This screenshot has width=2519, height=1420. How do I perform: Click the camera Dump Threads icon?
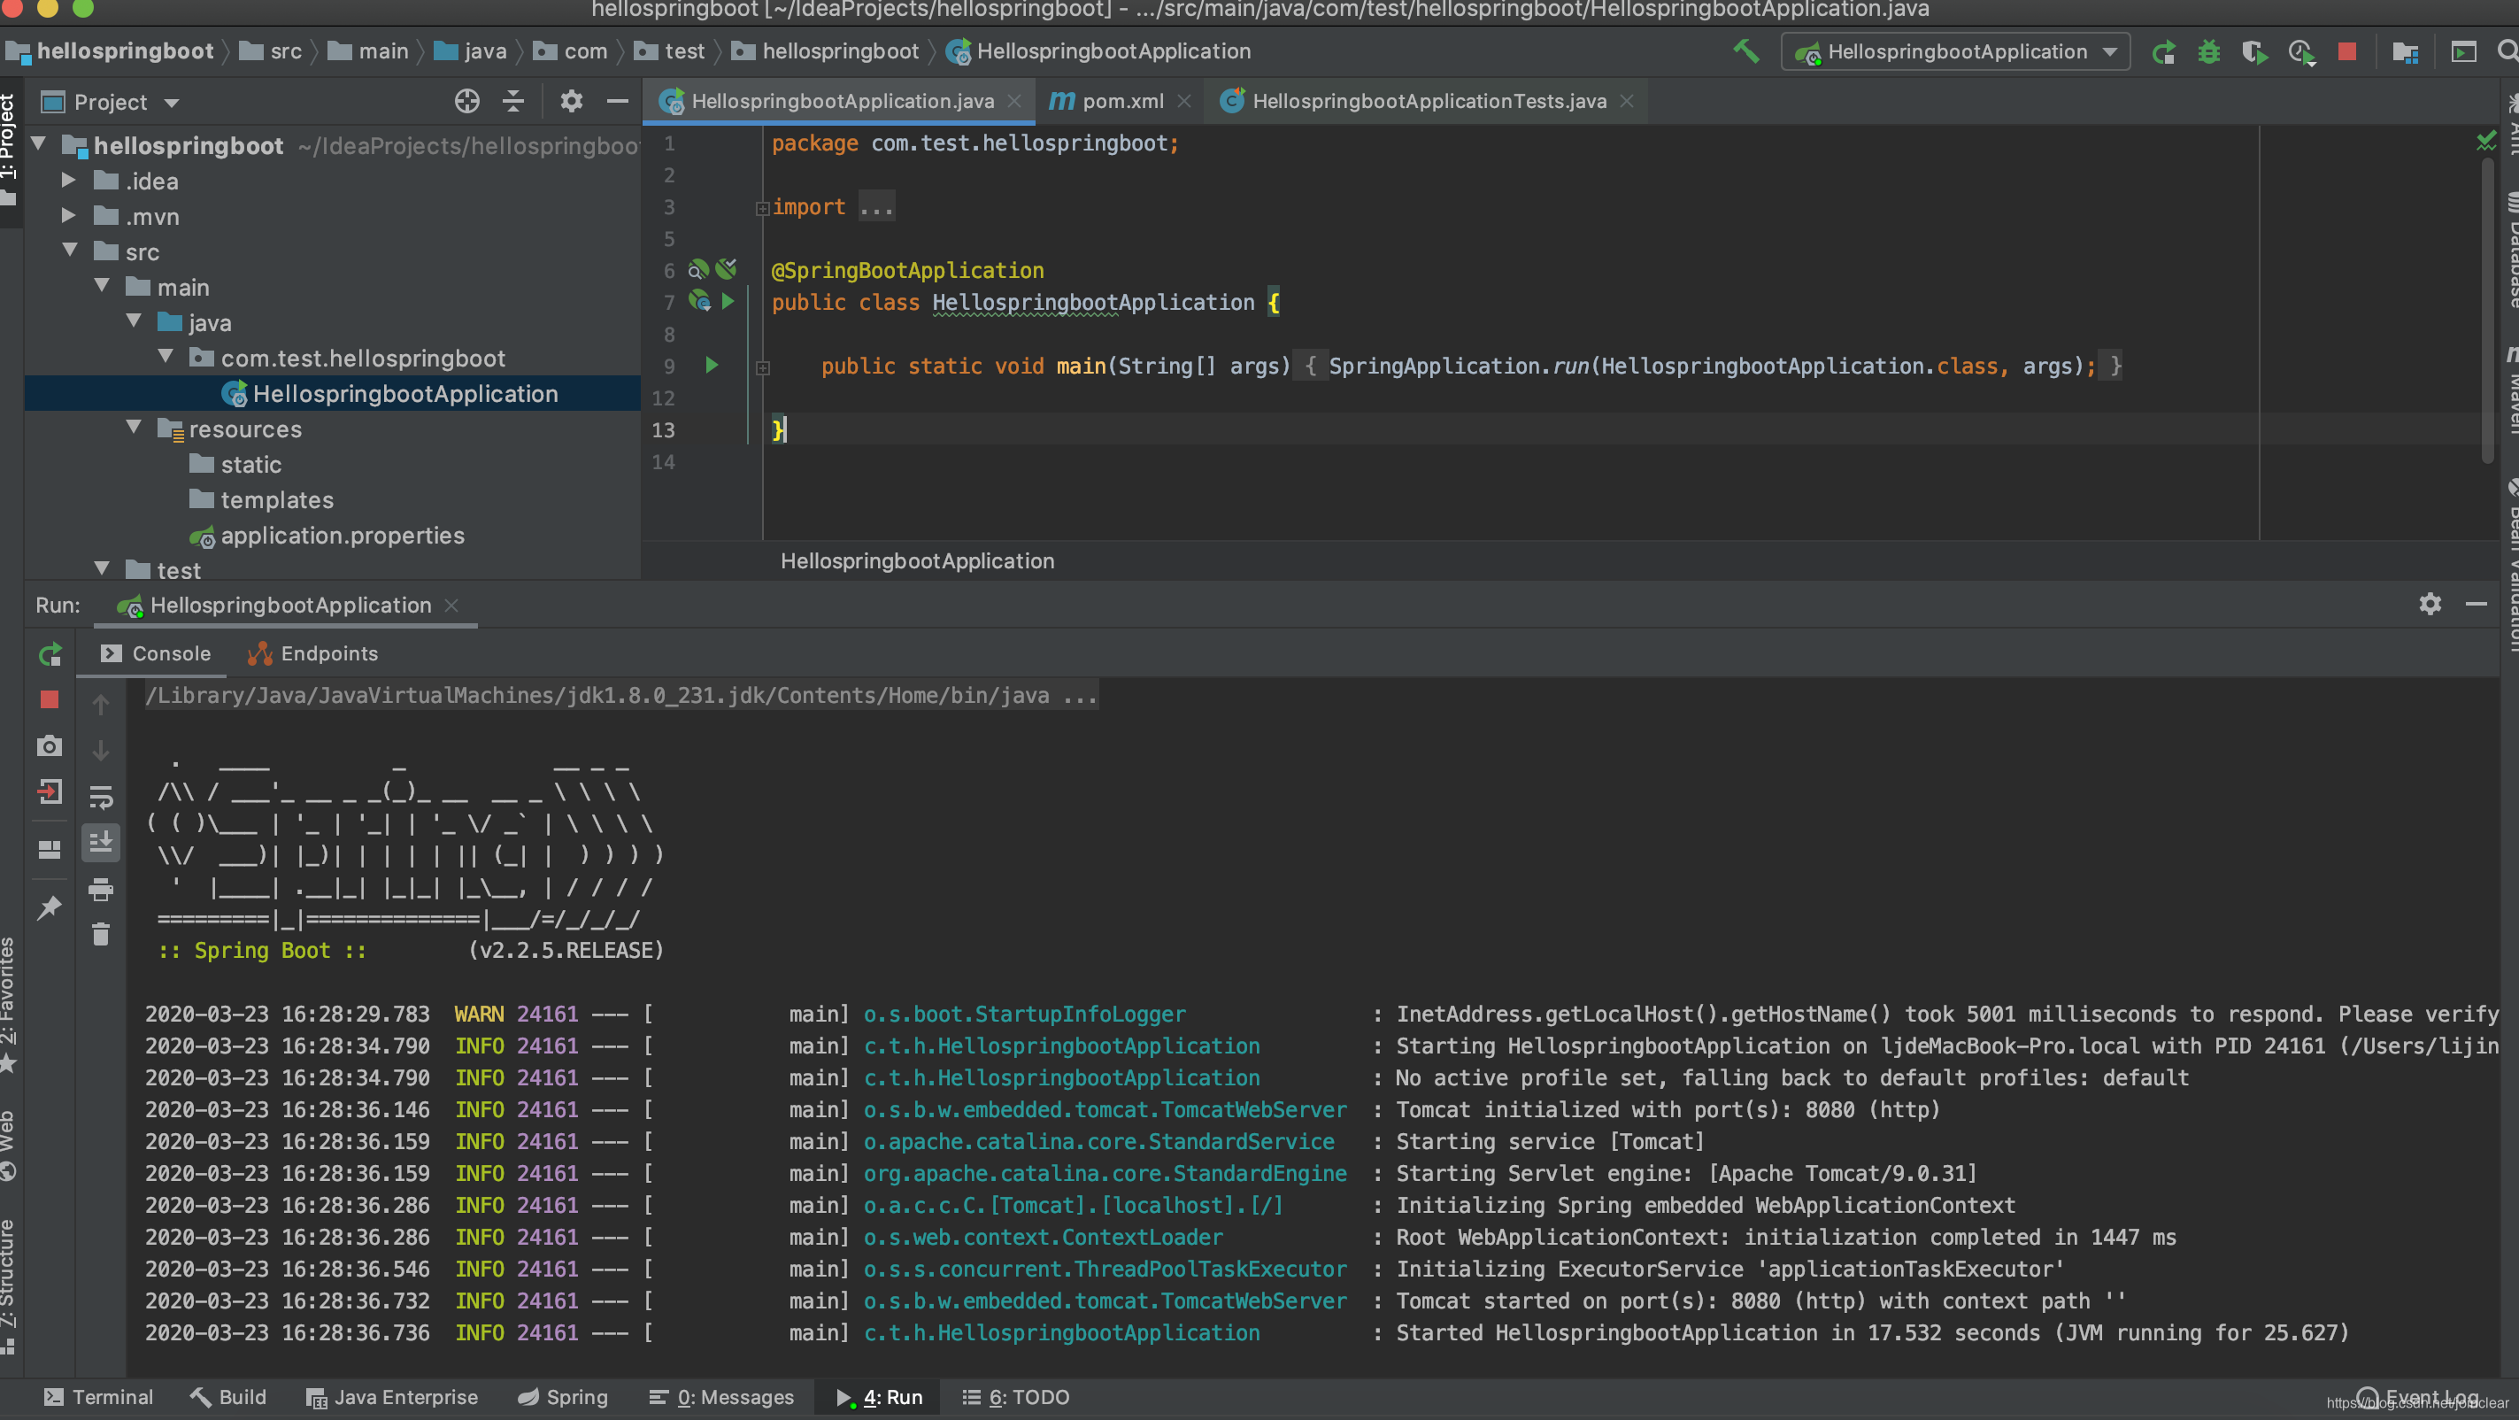pyautogui.click(x=49, y=745)
